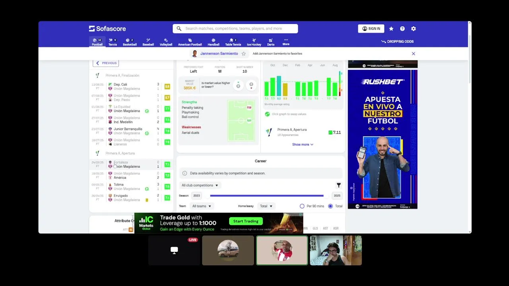The image size is (509, 286).
Task: Open the Ind. Medellín match row
Action: pyautogui.click(x=131, y=120)
